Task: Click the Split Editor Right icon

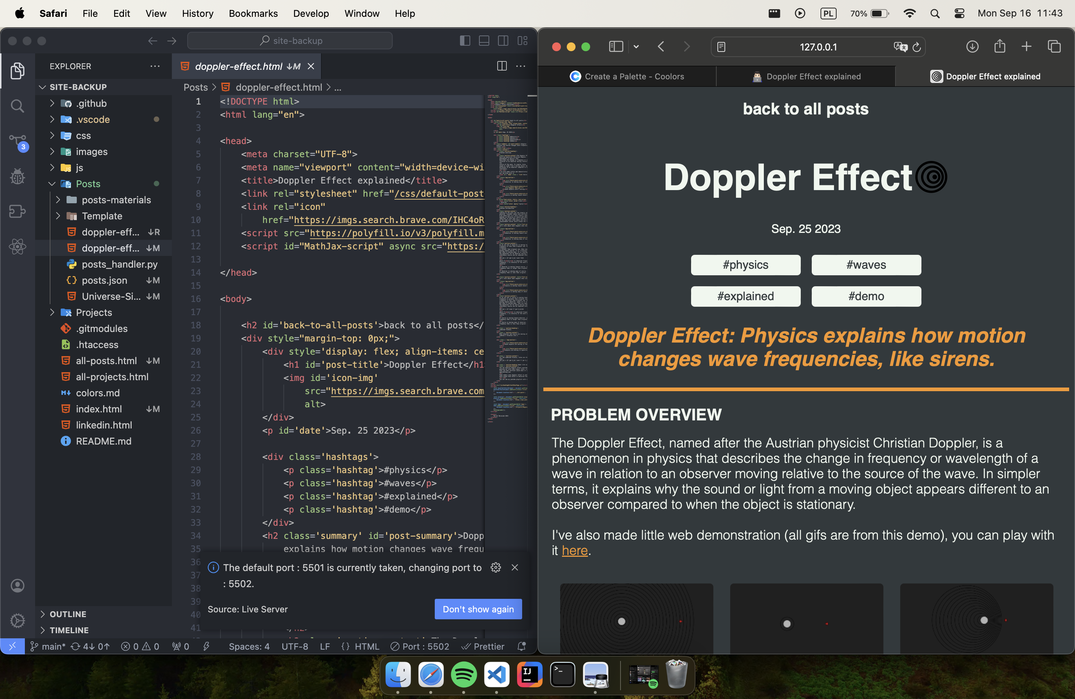Action: coord(502,67)
